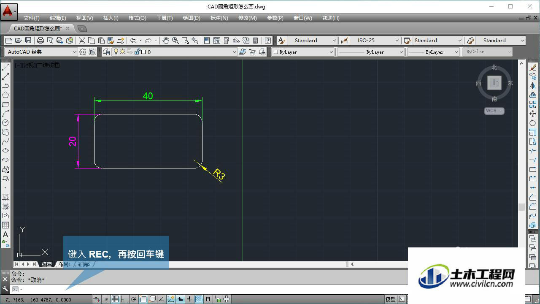Select the Revision Cloud tool
This screenshot has width=540, height=304.
[5, 132]
